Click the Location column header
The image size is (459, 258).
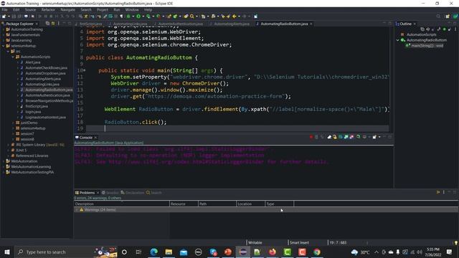250,204
